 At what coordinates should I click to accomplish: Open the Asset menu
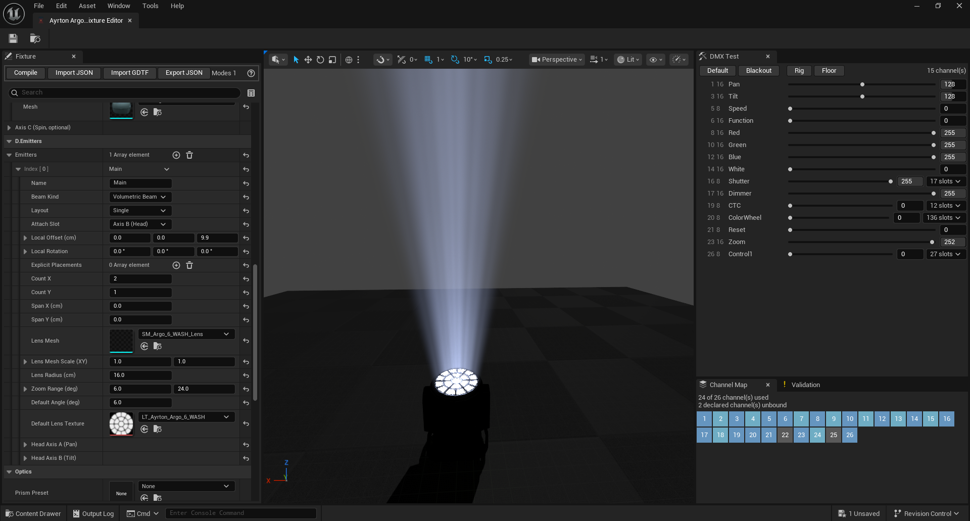87,6
